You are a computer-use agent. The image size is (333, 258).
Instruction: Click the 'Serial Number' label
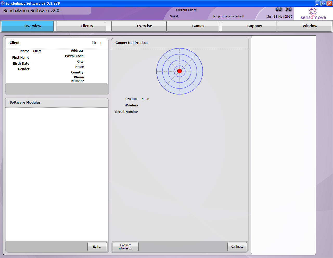coord(126,112)
